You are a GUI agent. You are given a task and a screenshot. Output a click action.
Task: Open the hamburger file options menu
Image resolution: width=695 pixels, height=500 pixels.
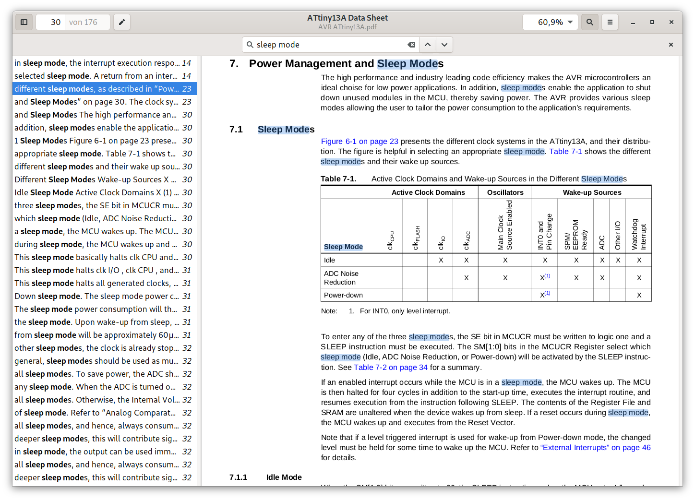[x=610, y=22]
